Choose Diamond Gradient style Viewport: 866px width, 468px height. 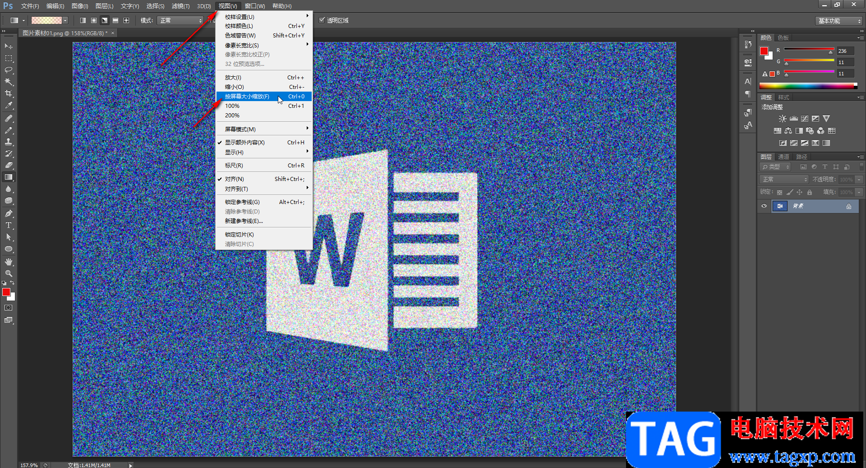click(x=126, y=20)
